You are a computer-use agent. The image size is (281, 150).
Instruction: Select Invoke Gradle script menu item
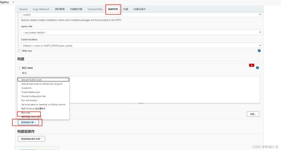tap(31, 92)
